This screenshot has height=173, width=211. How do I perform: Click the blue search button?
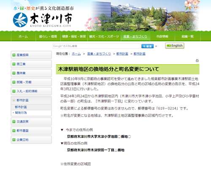(x=147, y=46)
